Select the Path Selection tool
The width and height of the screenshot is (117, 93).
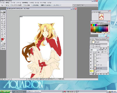click(2, 30)
